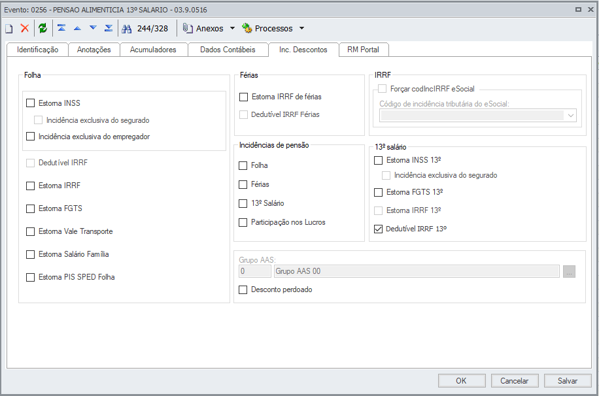This screenshot has height=396, width=599.
Task: Open the Acumuladores tab
Action: pos(153,50)
